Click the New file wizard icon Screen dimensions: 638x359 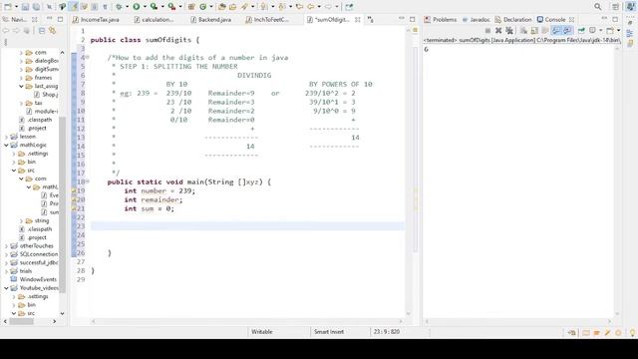pos(8,7)
